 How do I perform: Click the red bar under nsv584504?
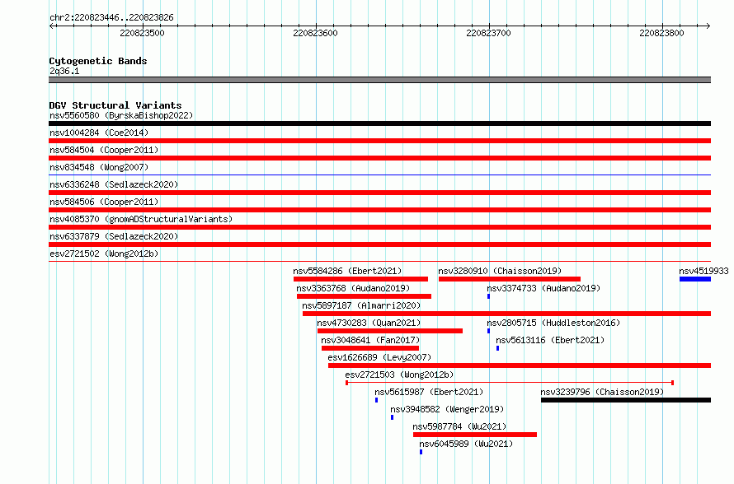pos(379,158)
